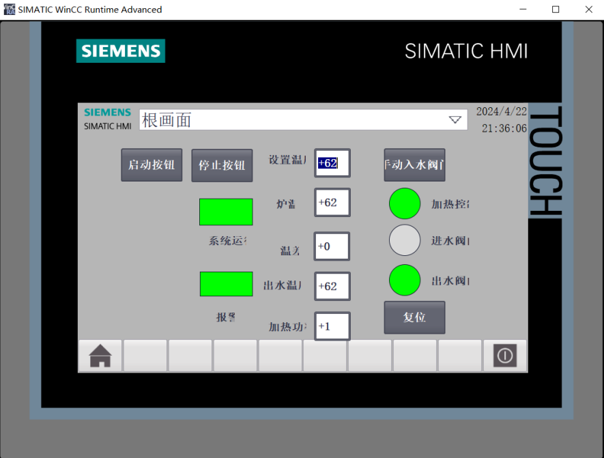Image resolution: width=604 pixels, height=458 pixels.
Task: Click the 温差 label text
Action: click(289, 251)
